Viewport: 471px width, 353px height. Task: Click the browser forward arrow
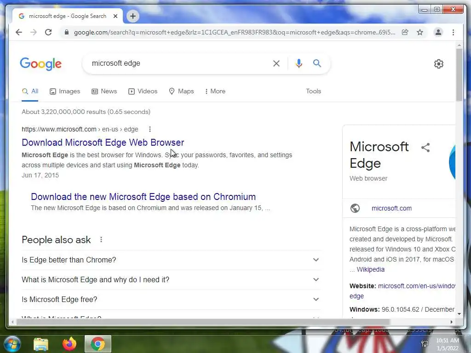pyautogui.click(x=33, y=32)
